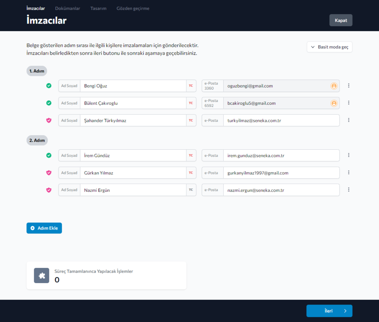The height and width of the screenshot is (322, 379).
Task: Click puzzle piece icon for post-process actions
Action: (42, 275)
